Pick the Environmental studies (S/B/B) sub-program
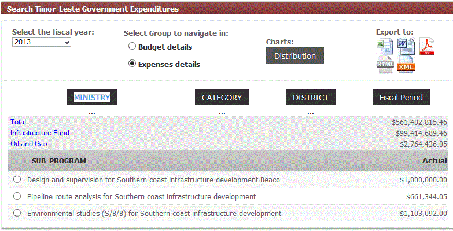Screen dimensions: 453x231 tap(17, 213)
